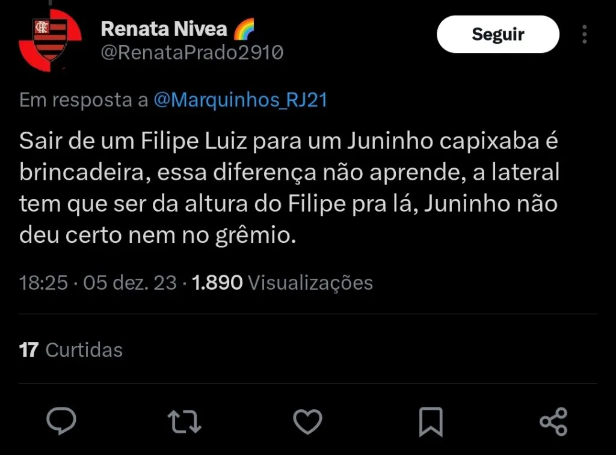Screen dimensions: 616x455
Task: Click the Renata Nivea display name
Action: (x=164, y=28)
